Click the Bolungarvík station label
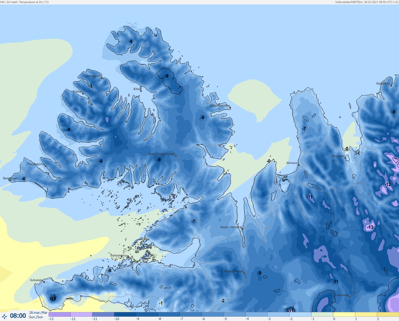 coord(94,76)
